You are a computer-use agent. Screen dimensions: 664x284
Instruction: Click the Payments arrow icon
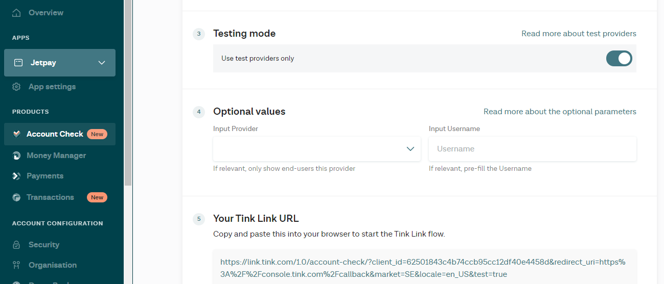pyautogui.click(x=16, y=176)
